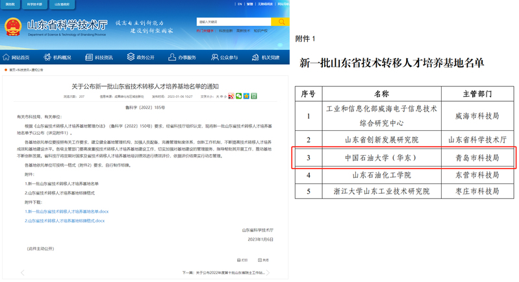
Task: Open the 国务院 top tab link
Action: pyautogui.click(x=10, y=4)
